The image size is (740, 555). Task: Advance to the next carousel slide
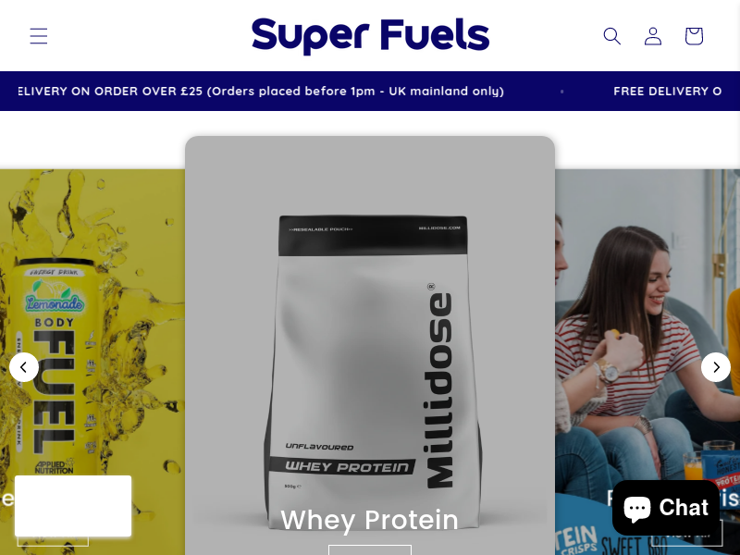click(x=716, y=367)
